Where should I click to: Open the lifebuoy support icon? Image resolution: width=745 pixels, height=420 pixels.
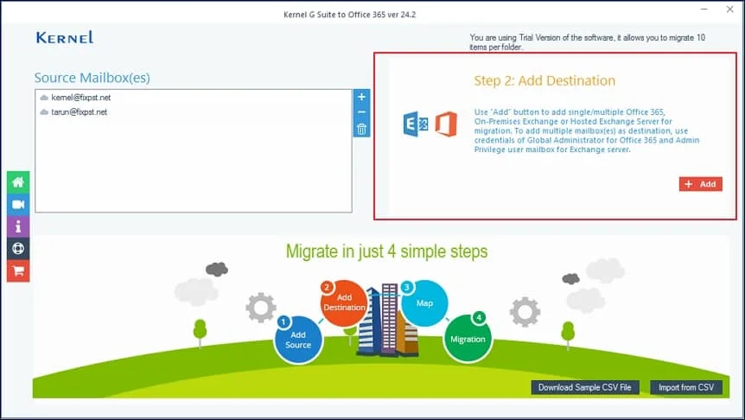pyautogui.click(x=17, y=249)
